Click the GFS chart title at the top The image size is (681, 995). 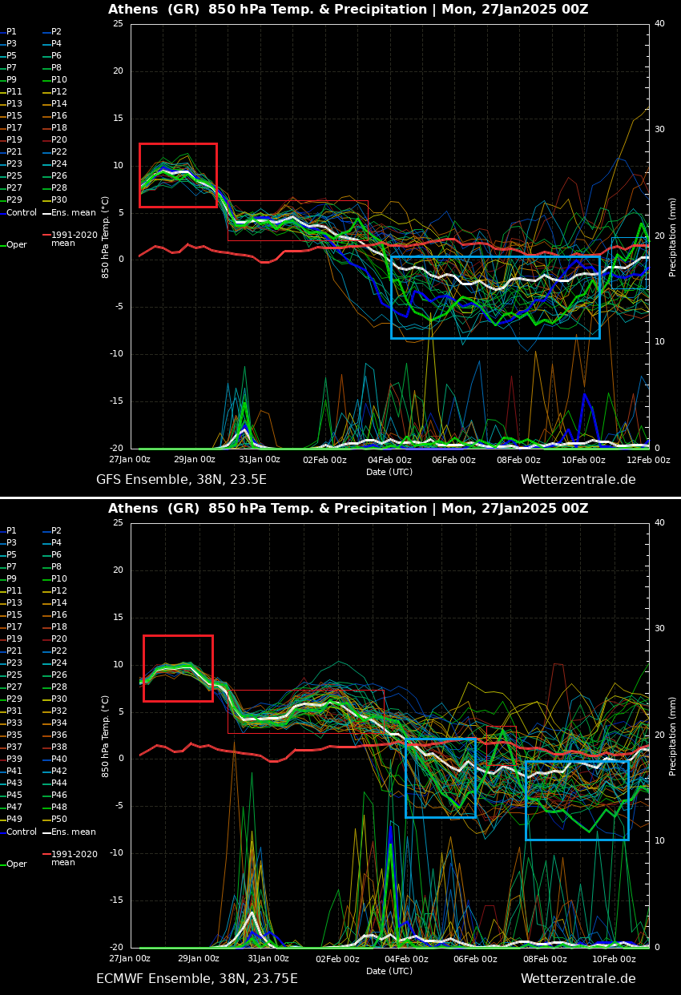tap(348, 10)
